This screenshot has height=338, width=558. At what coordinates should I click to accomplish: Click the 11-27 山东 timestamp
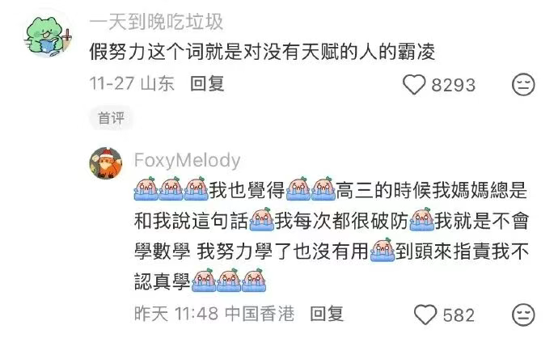[x=132, y=83]
